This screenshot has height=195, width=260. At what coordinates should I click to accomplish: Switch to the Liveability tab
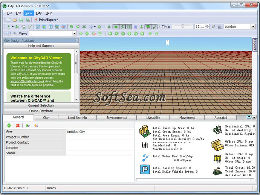pos(153,117)
